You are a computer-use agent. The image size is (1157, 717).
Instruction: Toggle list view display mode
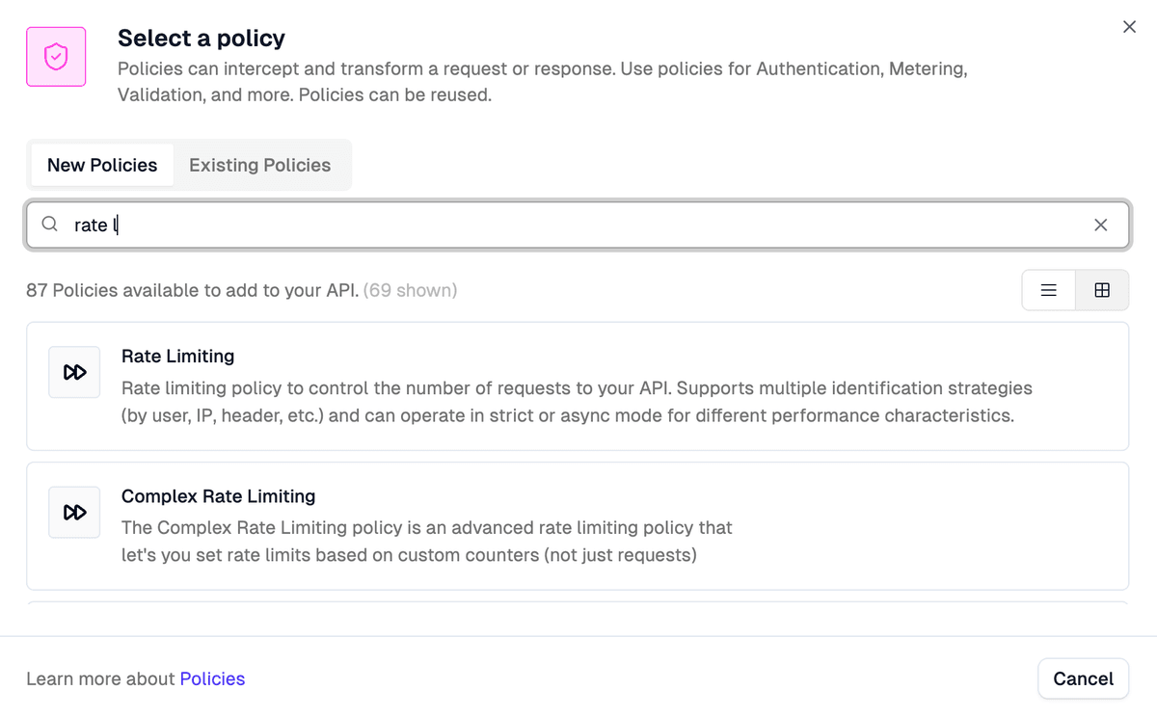(1048, 290)
